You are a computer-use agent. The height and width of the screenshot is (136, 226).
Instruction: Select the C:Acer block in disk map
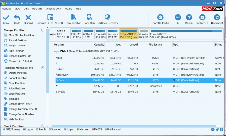click(101, 34)
